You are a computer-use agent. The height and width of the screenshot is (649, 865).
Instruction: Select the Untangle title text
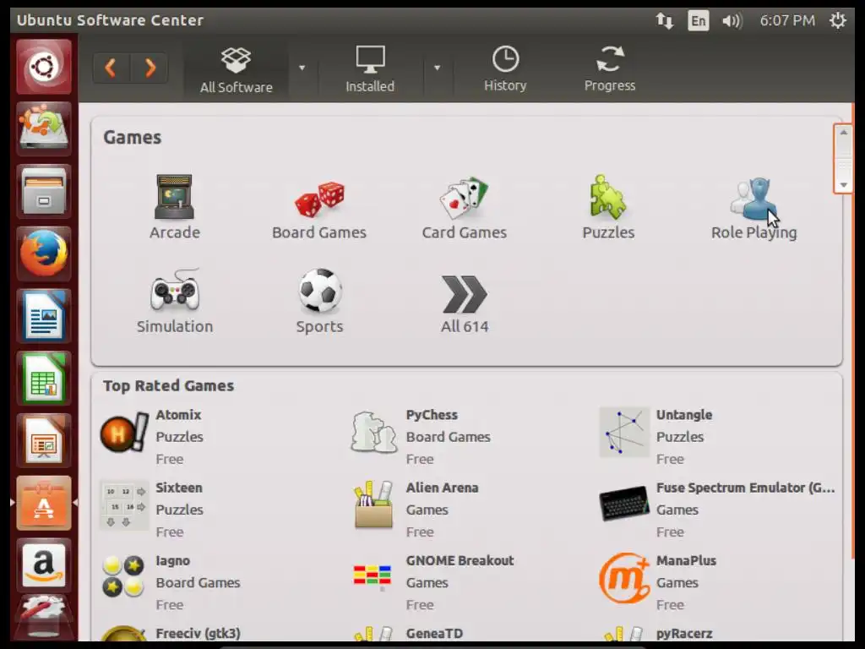point(684,415)
